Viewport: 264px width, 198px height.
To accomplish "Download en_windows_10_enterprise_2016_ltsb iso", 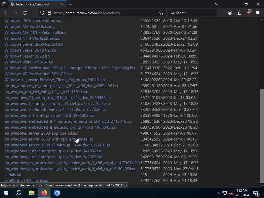I will point(58,97).
